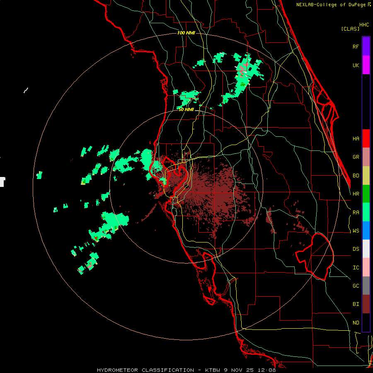Click the GC ground clutter gray swatch
The width and height of the screenshot is (373, 373).
[x=366, y=286]
